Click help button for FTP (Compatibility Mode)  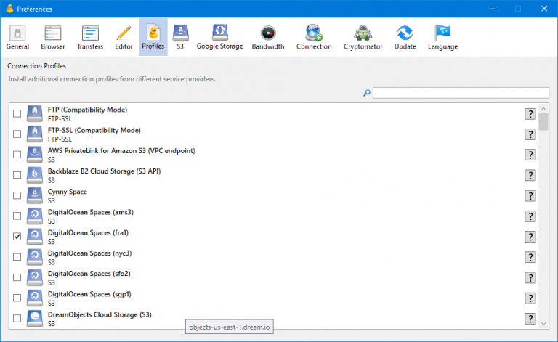click(x=530, y=113)
